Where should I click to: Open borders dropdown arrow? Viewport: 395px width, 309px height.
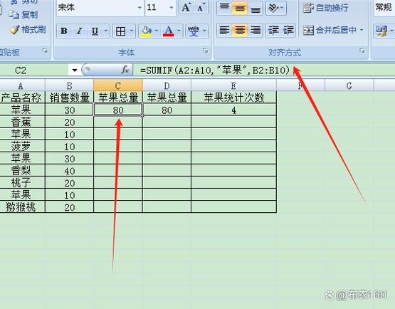pyautogui.click(x=131, y=31)
